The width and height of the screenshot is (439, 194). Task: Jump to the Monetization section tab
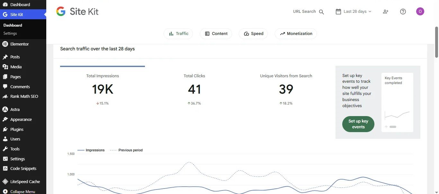coord(296,34)
